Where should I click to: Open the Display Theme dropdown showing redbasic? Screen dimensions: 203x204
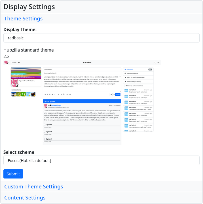102,38
